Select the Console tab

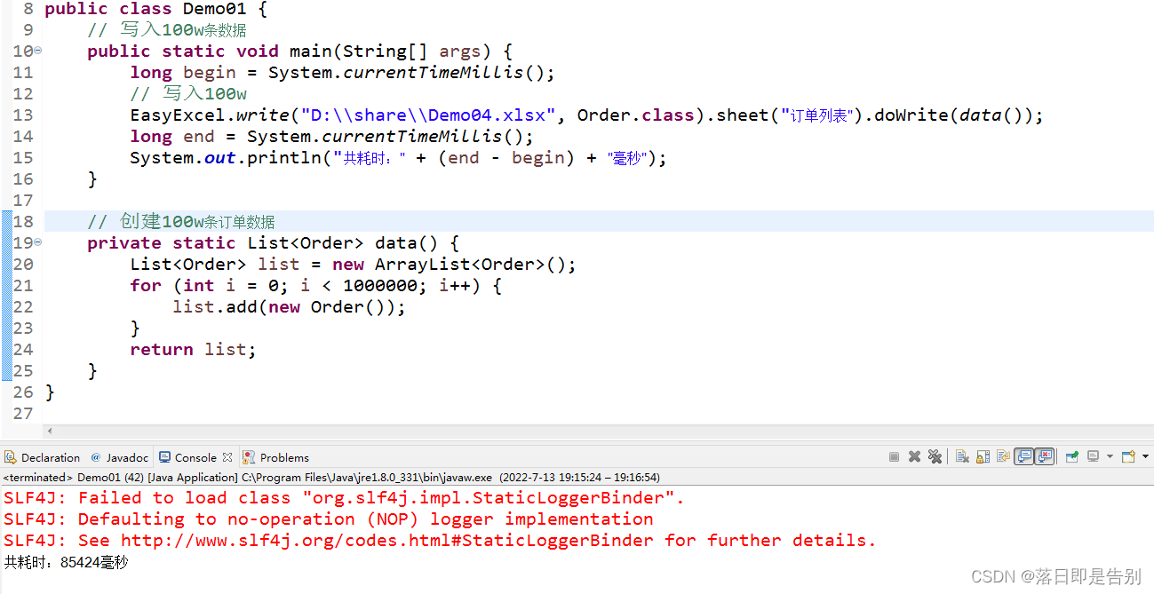coord(195,457)
